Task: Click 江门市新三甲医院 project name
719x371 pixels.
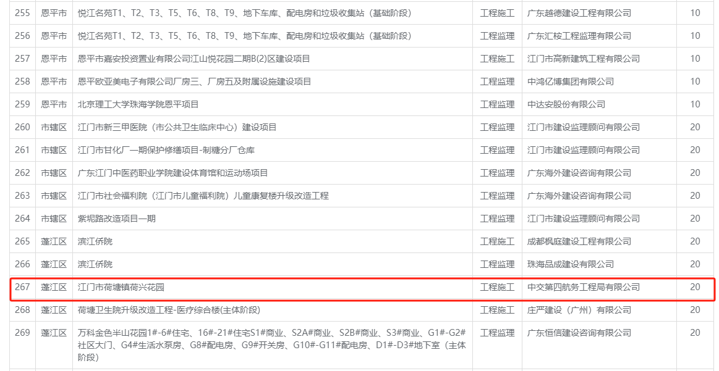Action: [x=177, y=127]
